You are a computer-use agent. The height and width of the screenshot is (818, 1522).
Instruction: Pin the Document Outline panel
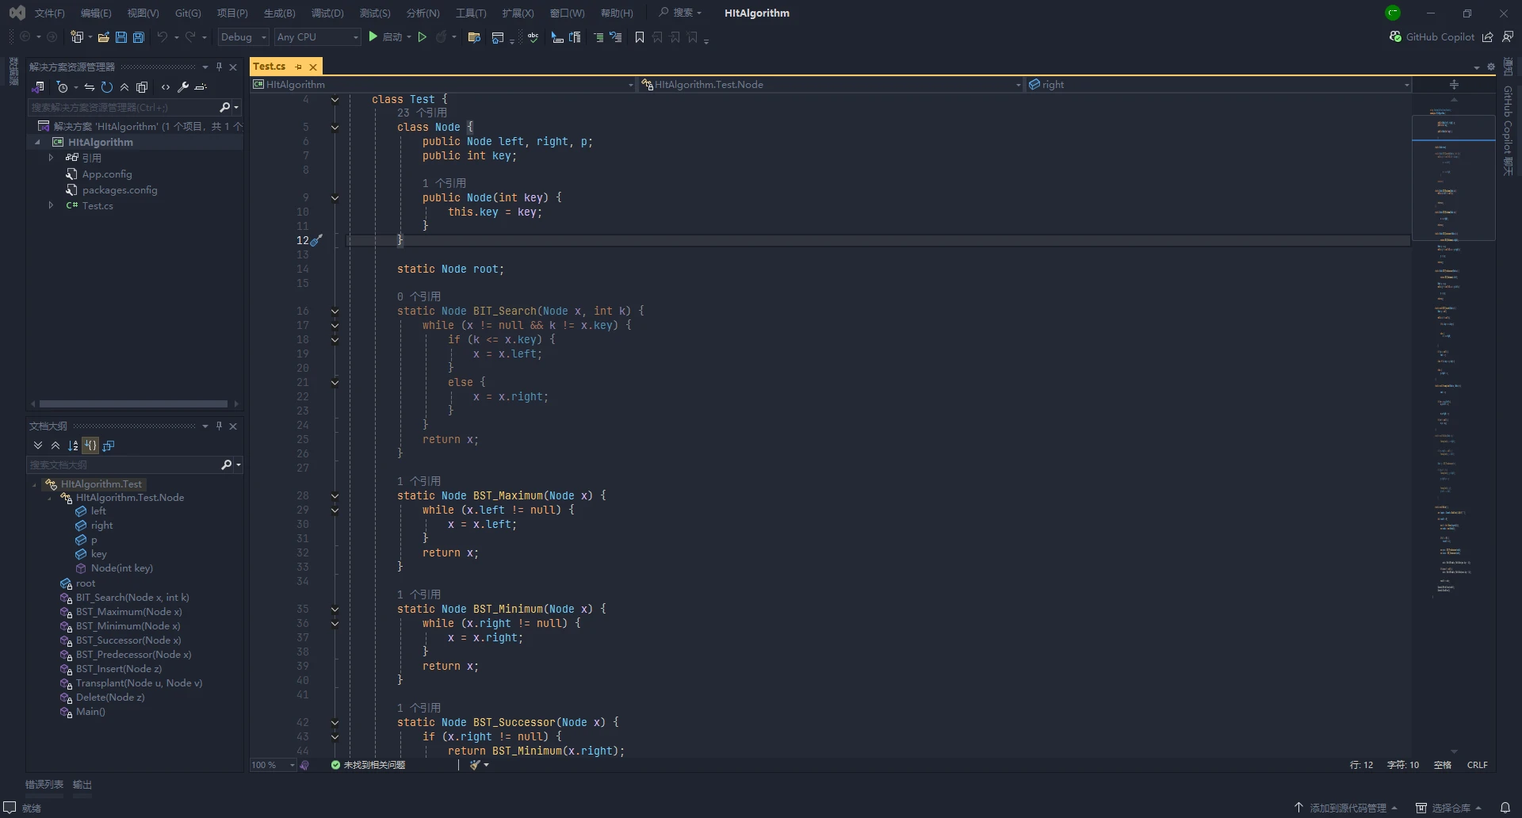point(220,426)
